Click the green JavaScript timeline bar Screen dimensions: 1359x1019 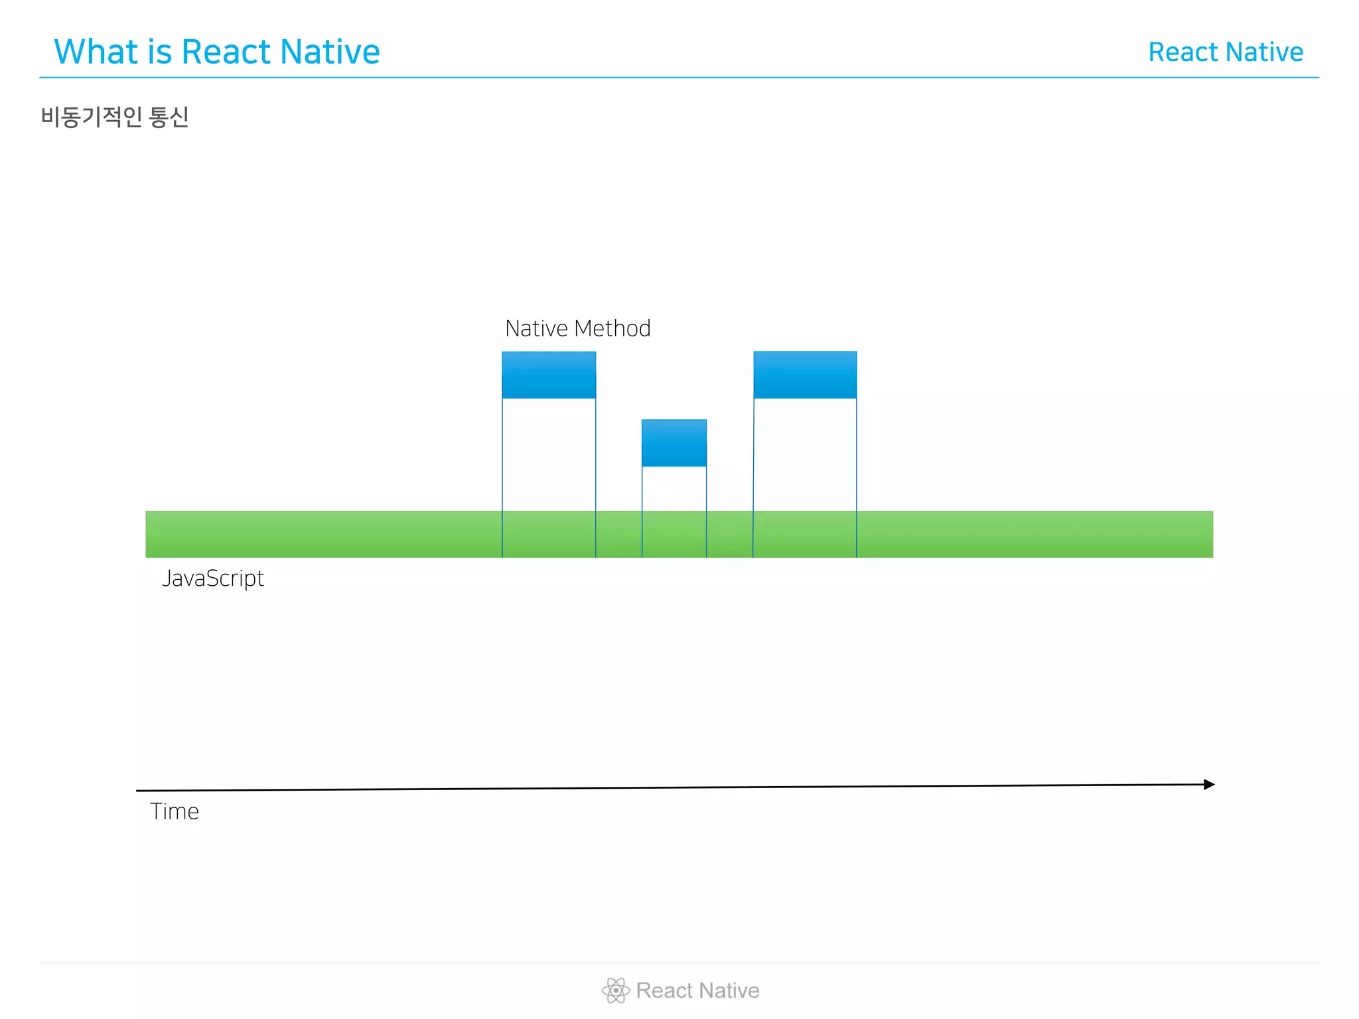(x=679, y=534)
